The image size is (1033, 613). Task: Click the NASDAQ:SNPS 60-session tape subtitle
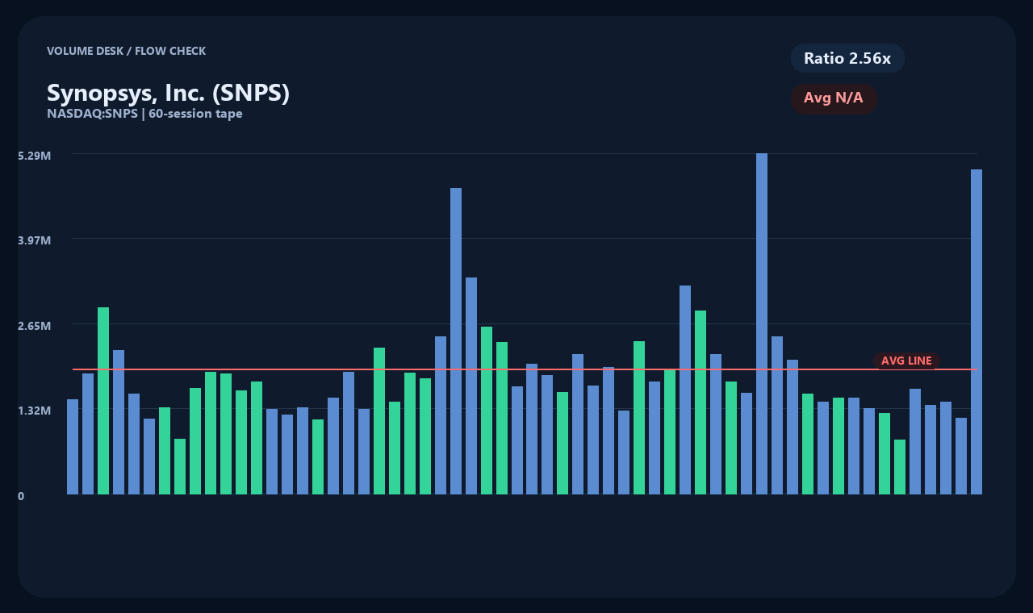point(144,114)
